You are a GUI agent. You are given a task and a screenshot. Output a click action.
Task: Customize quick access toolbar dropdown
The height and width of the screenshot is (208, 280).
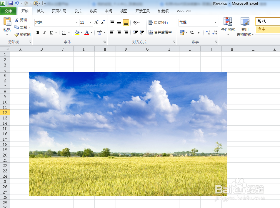click(45, 3)
